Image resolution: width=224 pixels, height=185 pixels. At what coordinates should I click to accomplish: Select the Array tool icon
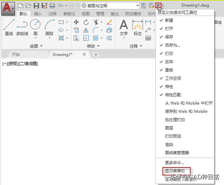click(96, 38)
